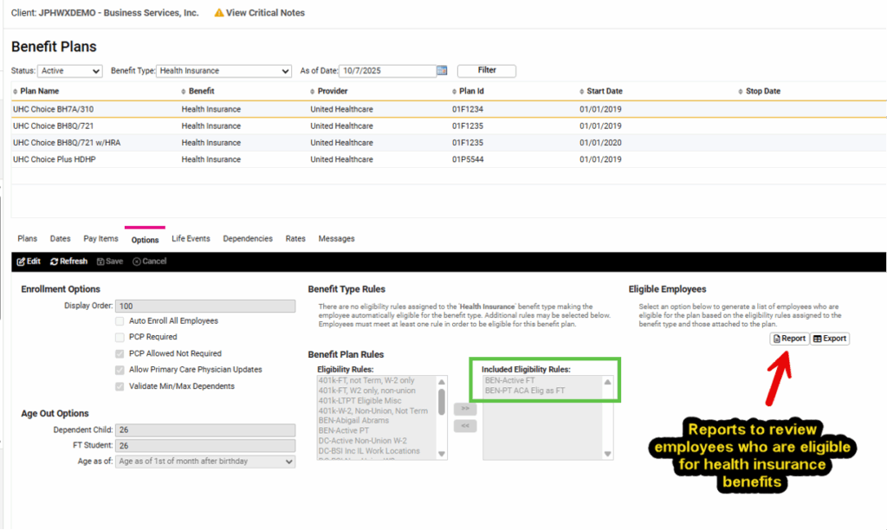The height and width of the screenshot is (530, 887).
Task: Open the Status dropdown
Action: pos(71,71)
